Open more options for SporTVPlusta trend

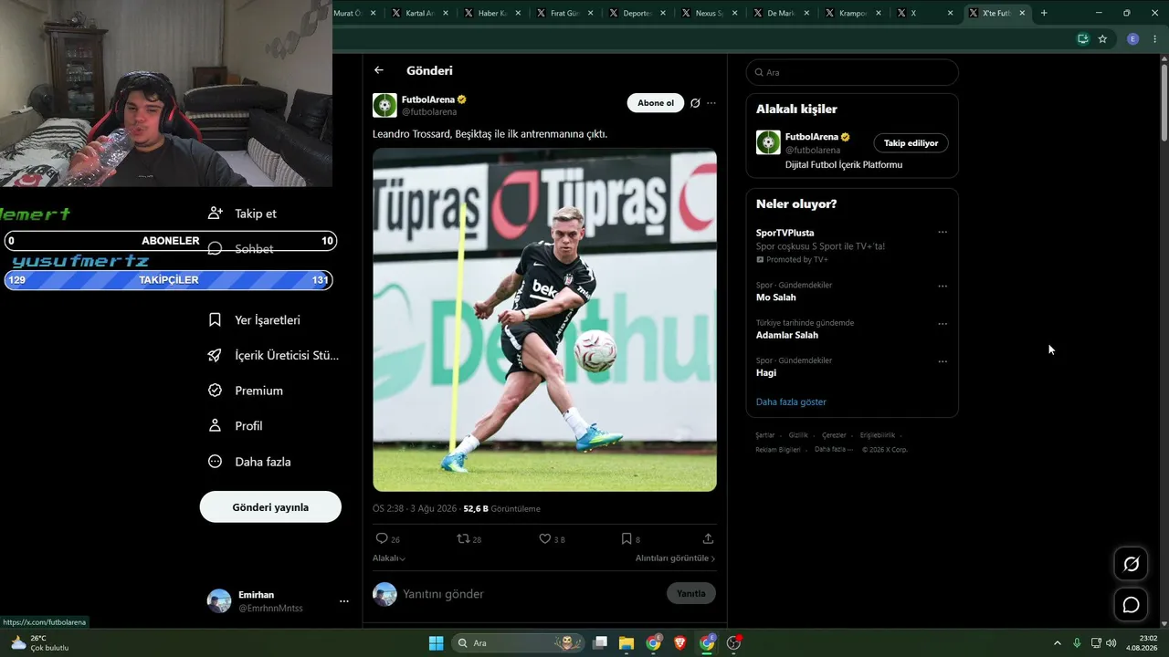943,232
